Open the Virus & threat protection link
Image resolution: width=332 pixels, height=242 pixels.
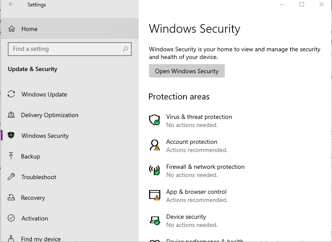point(199,117)
